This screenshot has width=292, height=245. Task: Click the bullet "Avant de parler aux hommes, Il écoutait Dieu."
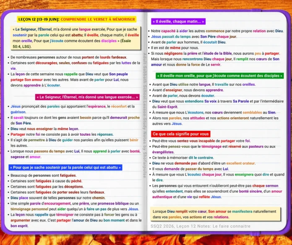tap(188, 42)
